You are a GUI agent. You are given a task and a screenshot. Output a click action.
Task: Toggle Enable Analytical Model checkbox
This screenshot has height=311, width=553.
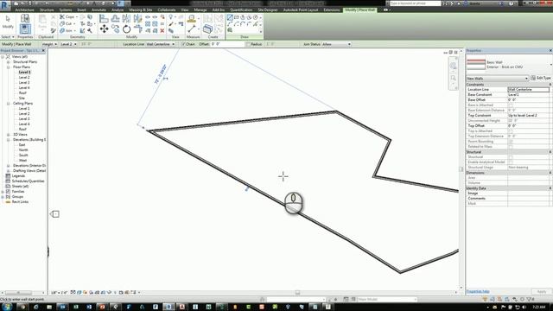(511, 162)
